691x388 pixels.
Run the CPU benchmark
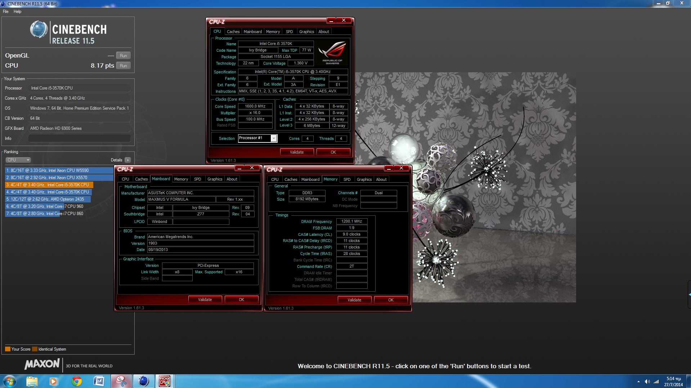(x=123, y=66)
